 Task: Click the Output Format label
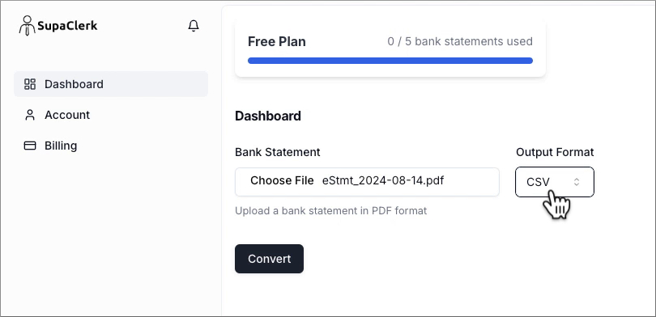tap(555, 152)
